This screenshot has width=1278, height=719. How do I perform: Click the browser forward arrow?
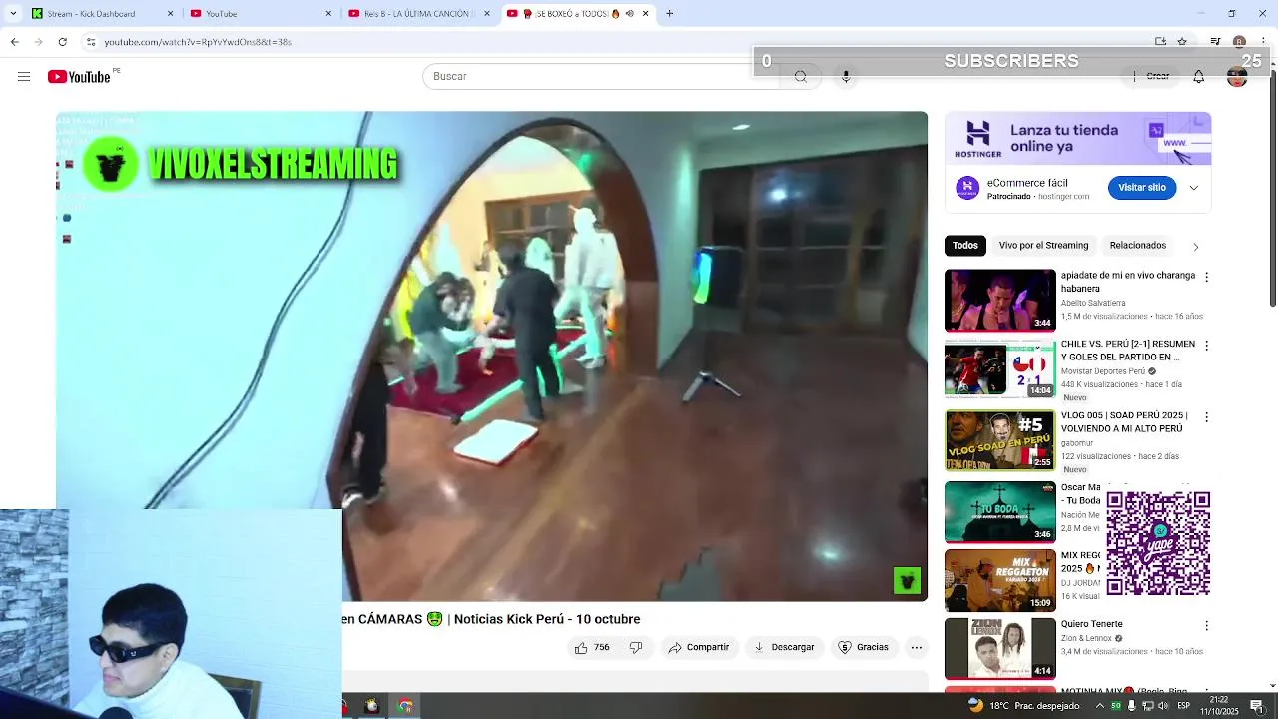[x=38, y=42]
